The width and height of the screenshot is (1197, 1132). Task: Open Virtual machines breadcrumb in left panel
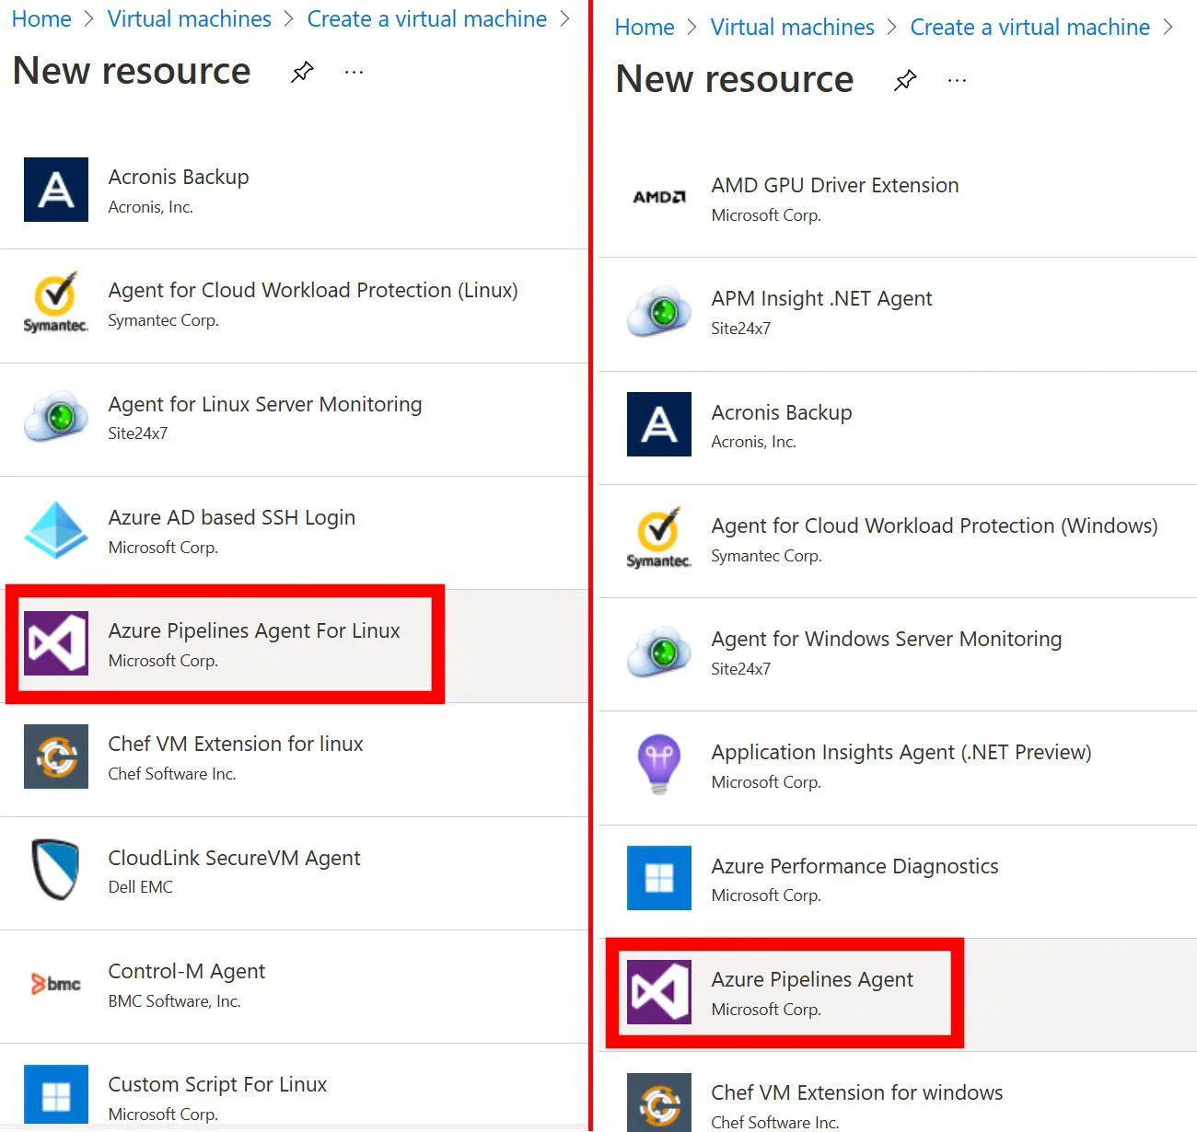190,18
